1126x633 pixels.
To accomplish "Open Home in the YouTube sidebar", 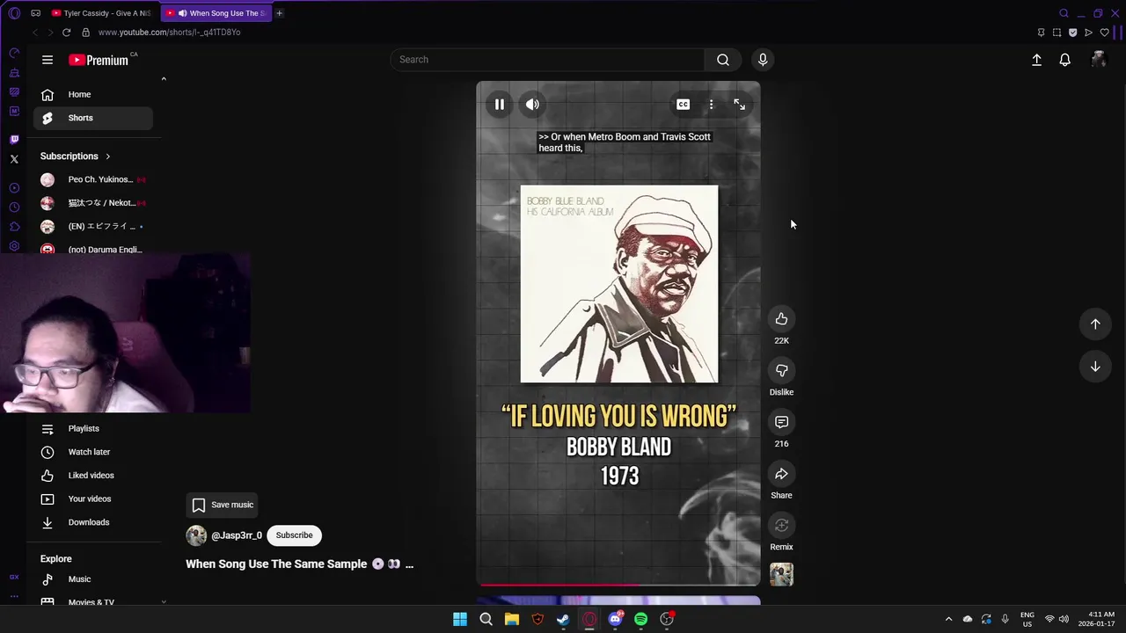I will tap(93, 94).
